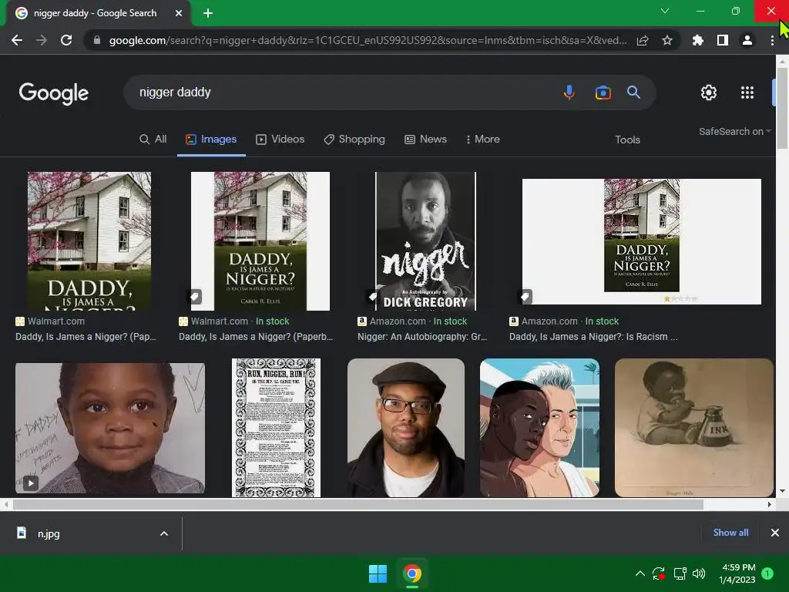The width and height of the screenshot is (789, 592).
Task: Switch to the All results tab
Action: [x=153, y=140]
